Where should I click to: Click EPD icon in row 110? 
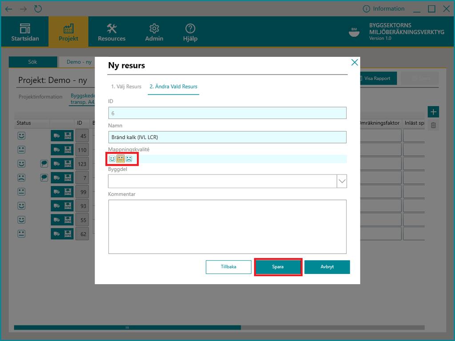point(68,150)
